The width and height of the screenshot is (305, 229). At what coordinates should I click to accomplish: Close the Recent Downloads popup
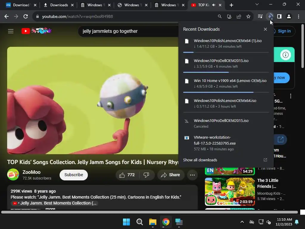click(265, 29)
